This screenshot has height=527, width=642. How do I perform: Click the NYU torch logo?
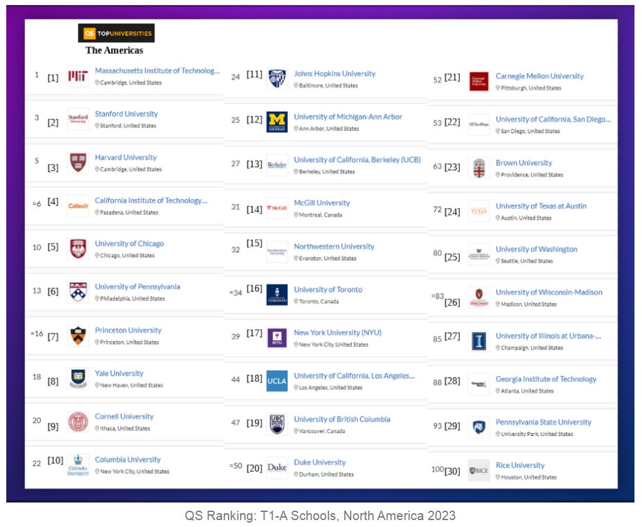coord(277,338)
